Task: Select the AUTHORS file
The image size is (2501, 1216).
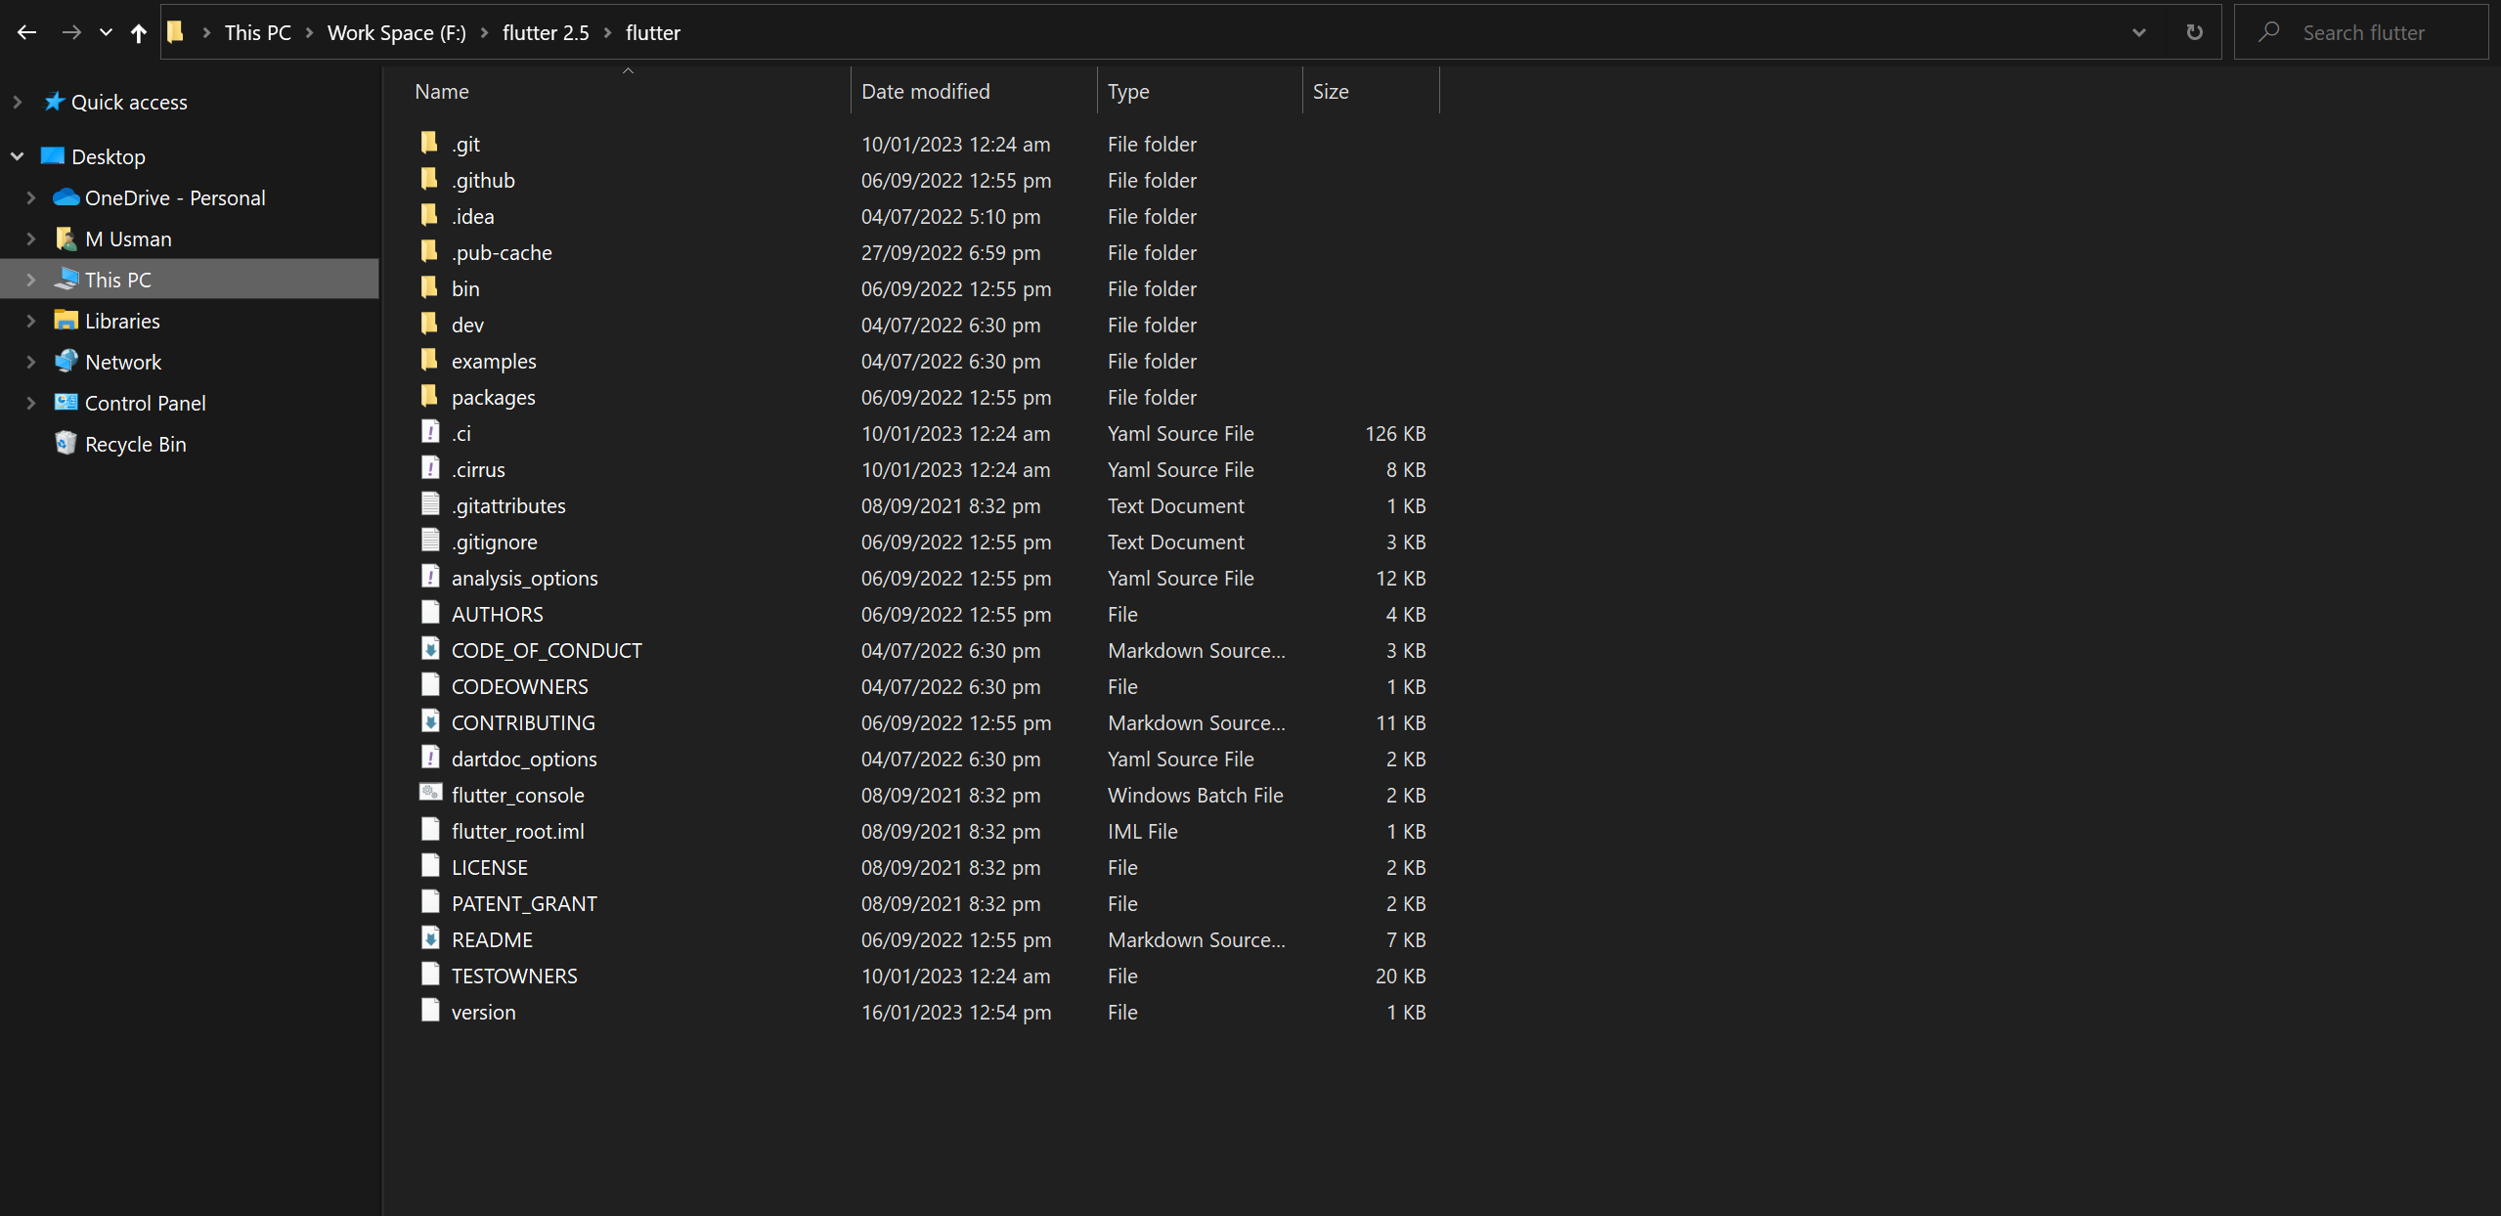Action: [x=497, y=614]
